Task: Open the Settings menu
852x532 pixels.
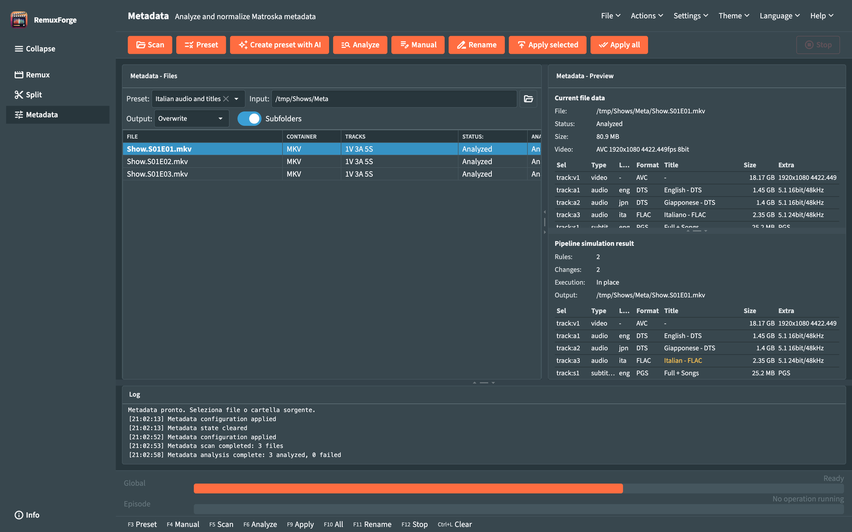Action: coord(691,16)
